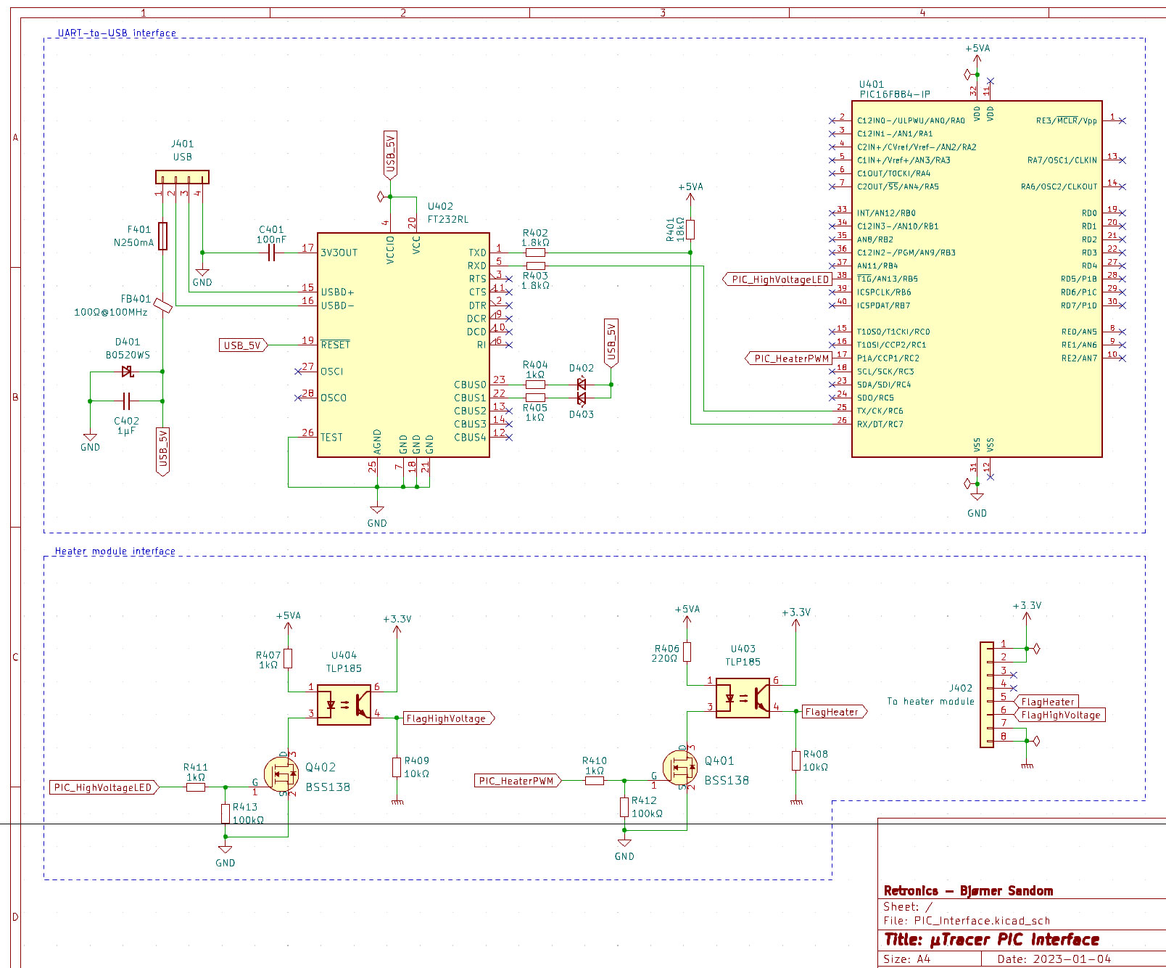
Task: Select the J402 heater module connector
Action: pos(987,694)
